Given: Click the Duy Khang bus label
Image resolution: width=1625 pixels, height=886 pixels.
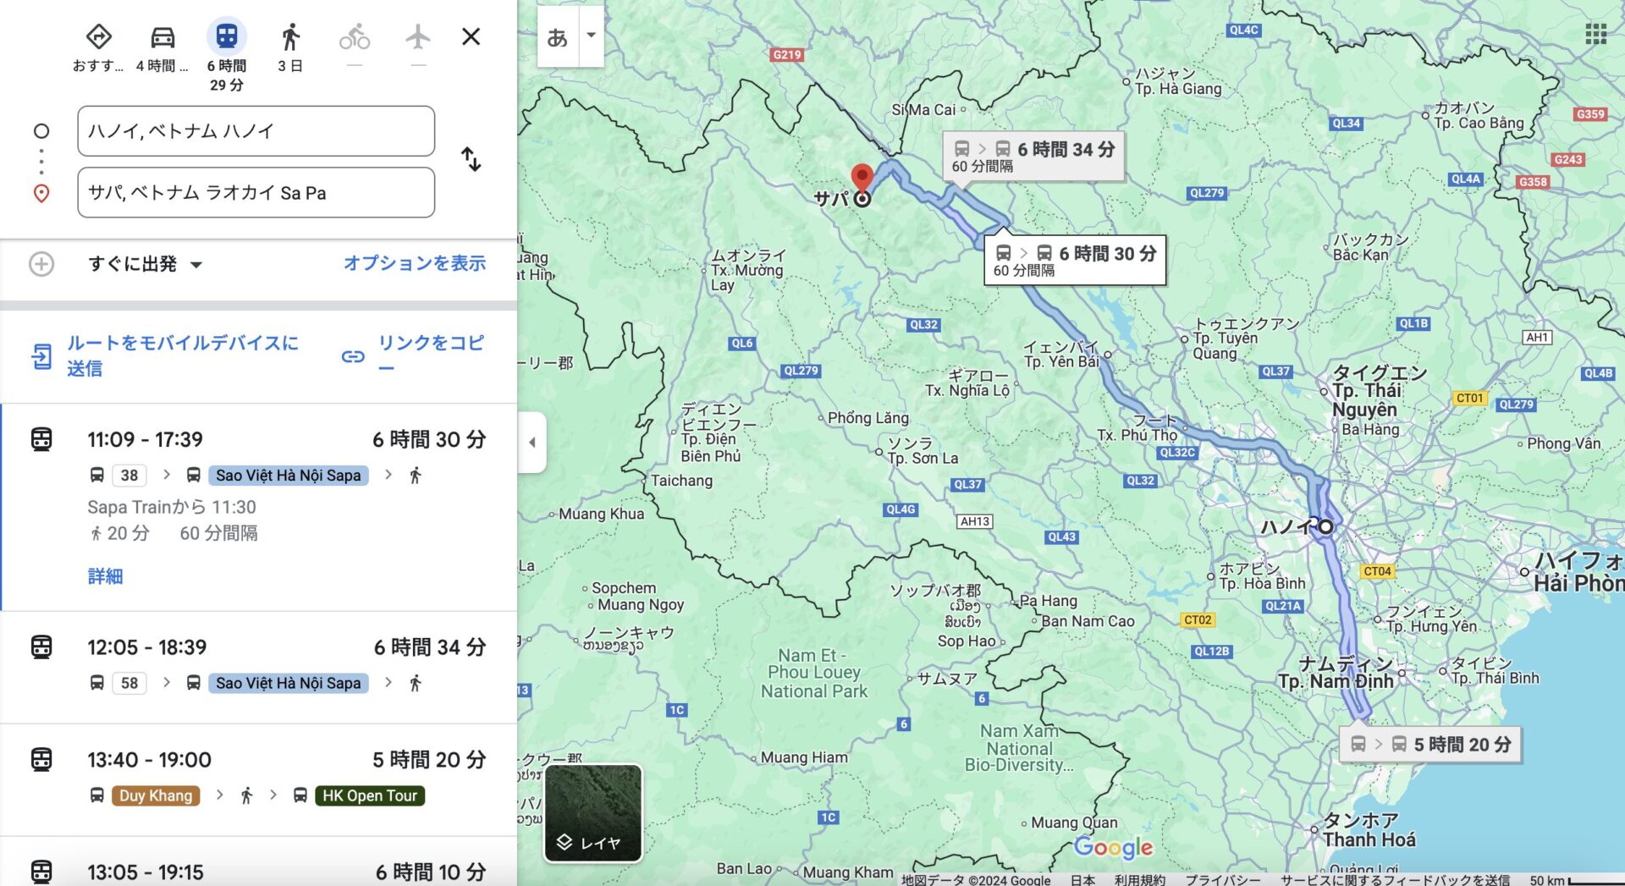Looking at the screenshot, I should (156, 795).
